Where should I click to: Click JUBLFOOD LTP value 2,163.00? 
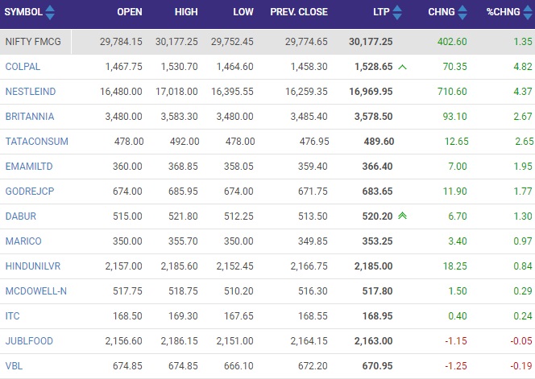click(x=373, y=340)
